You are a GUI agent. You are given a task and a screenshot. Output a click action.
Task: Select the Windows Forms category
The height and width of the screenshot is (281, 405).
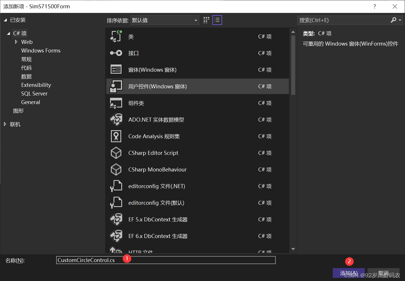(x=41, y=50)
